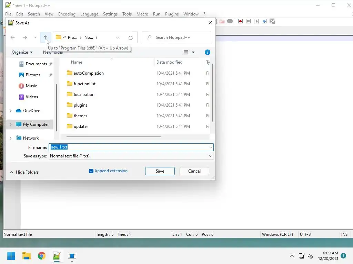353x264 pixels.
Task: Sort by the Name column header
Action: (x=77, y=62)
